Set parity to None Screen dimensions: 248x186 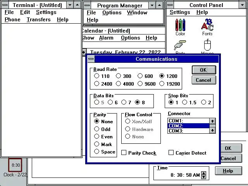click(103, 121)
